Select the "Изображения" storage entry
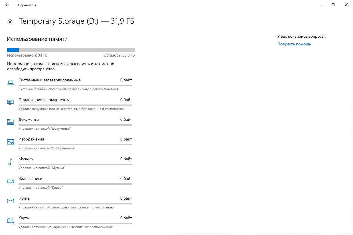 pyautogui.click(x=31, y=139)
